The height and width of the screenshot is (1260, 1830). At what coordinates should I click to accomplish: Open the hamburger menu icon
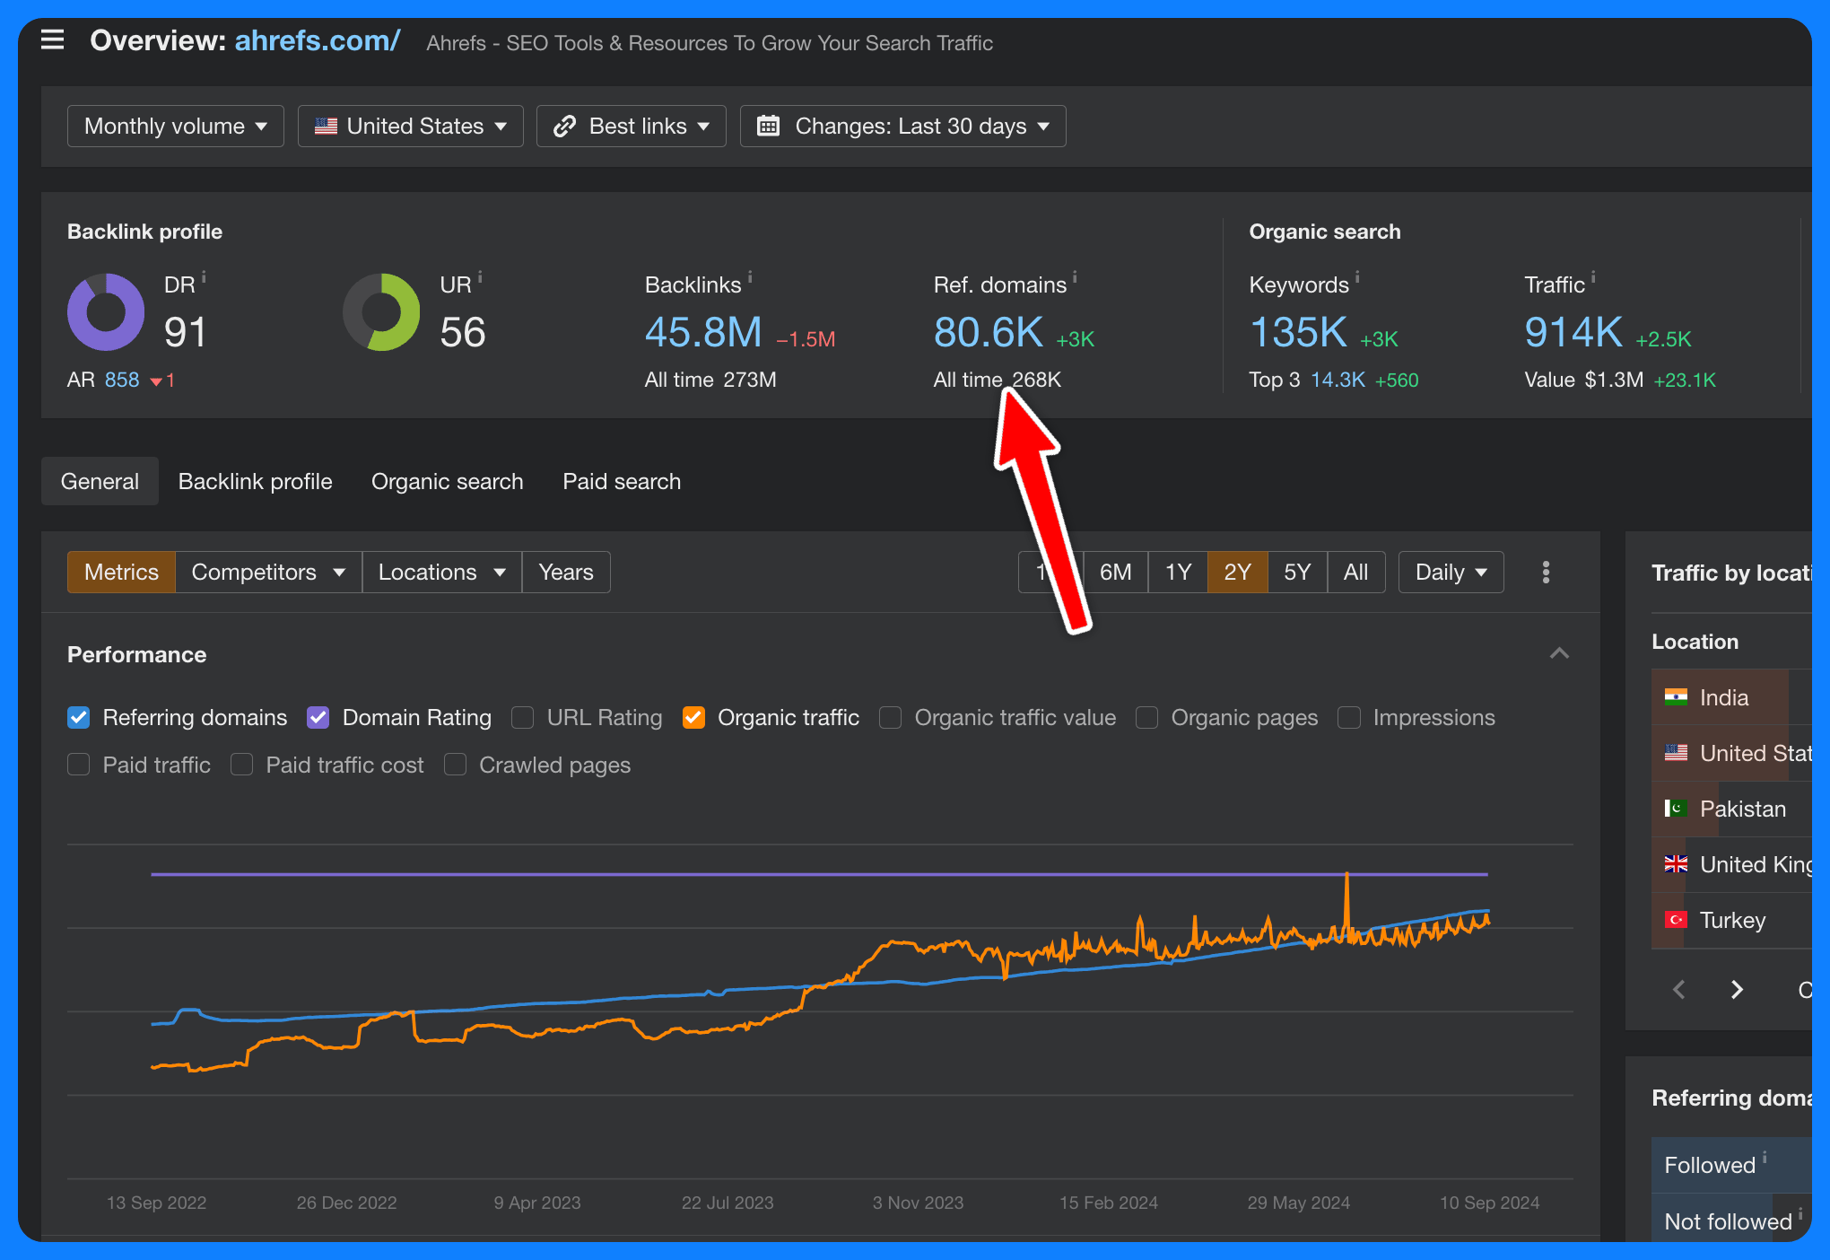pyautogui.click(x=52, y=39)
